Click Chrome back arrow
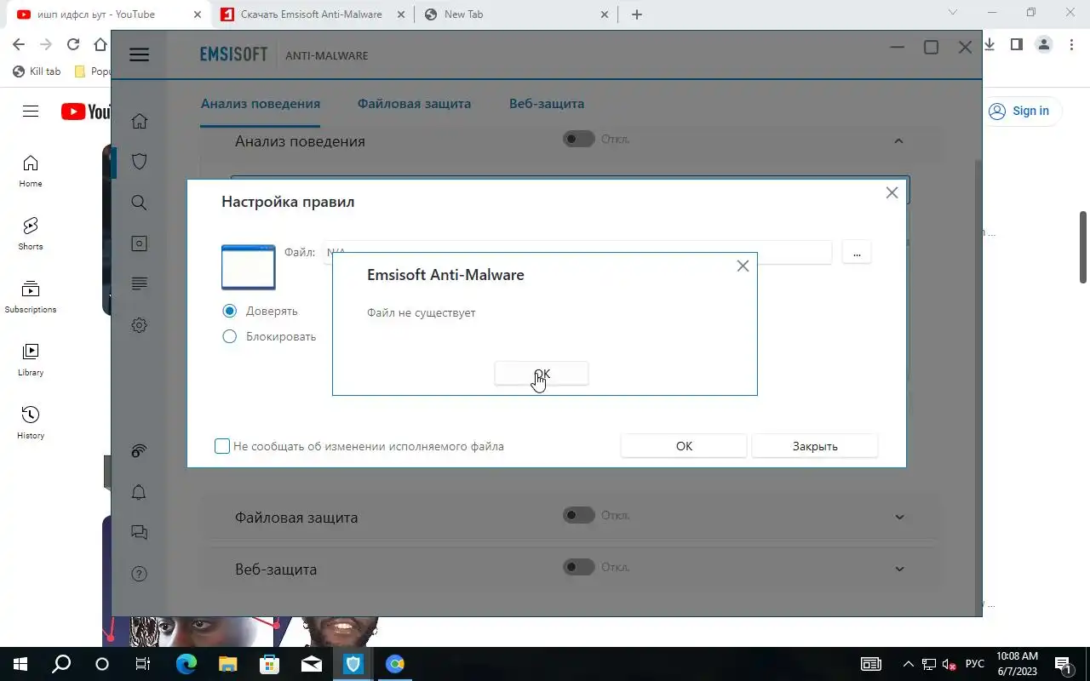This screenshot has width=1090, height=681. point(19,44)
